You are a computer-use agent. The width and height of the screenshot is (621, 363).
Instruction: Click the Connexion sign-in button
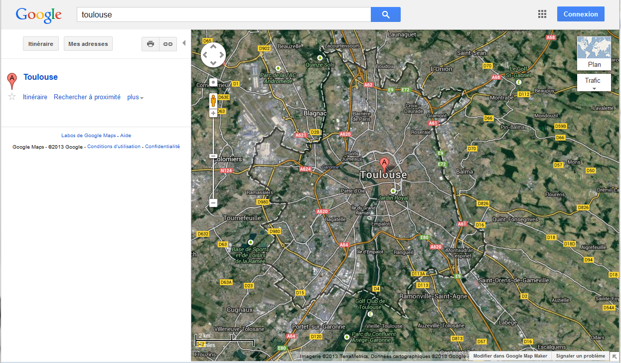(x=581, y=14)
